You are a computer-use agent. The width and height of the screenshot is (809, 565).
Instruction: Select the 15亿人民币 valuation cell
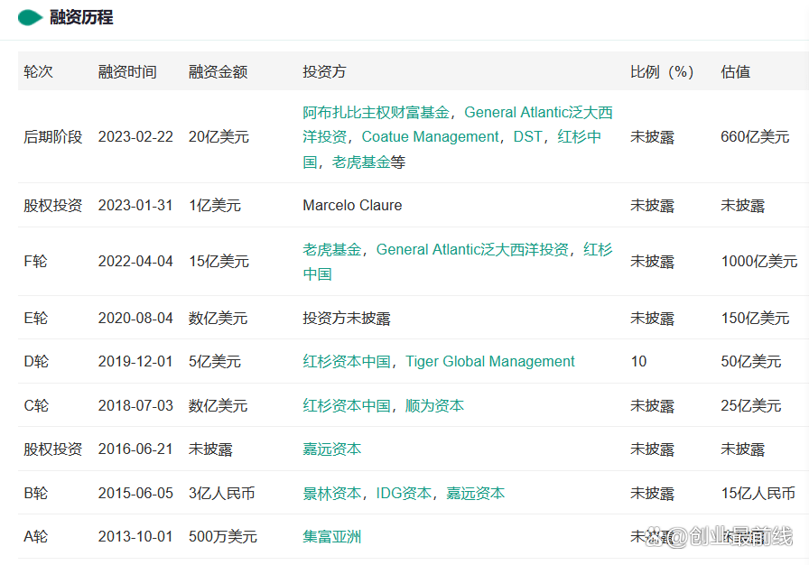758,494
